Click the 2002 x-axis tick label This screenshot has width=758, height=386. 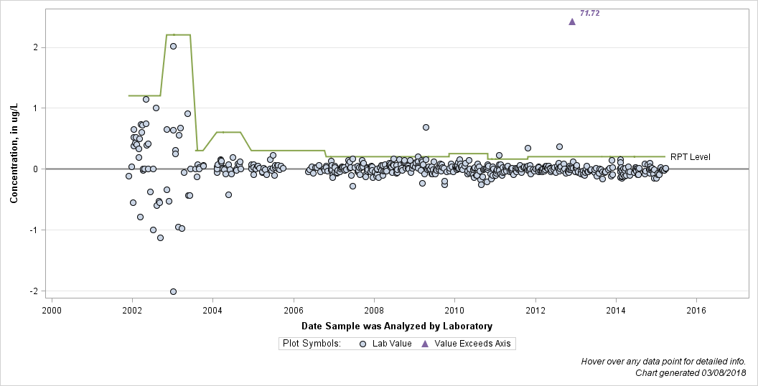click(x=132, y=311)
